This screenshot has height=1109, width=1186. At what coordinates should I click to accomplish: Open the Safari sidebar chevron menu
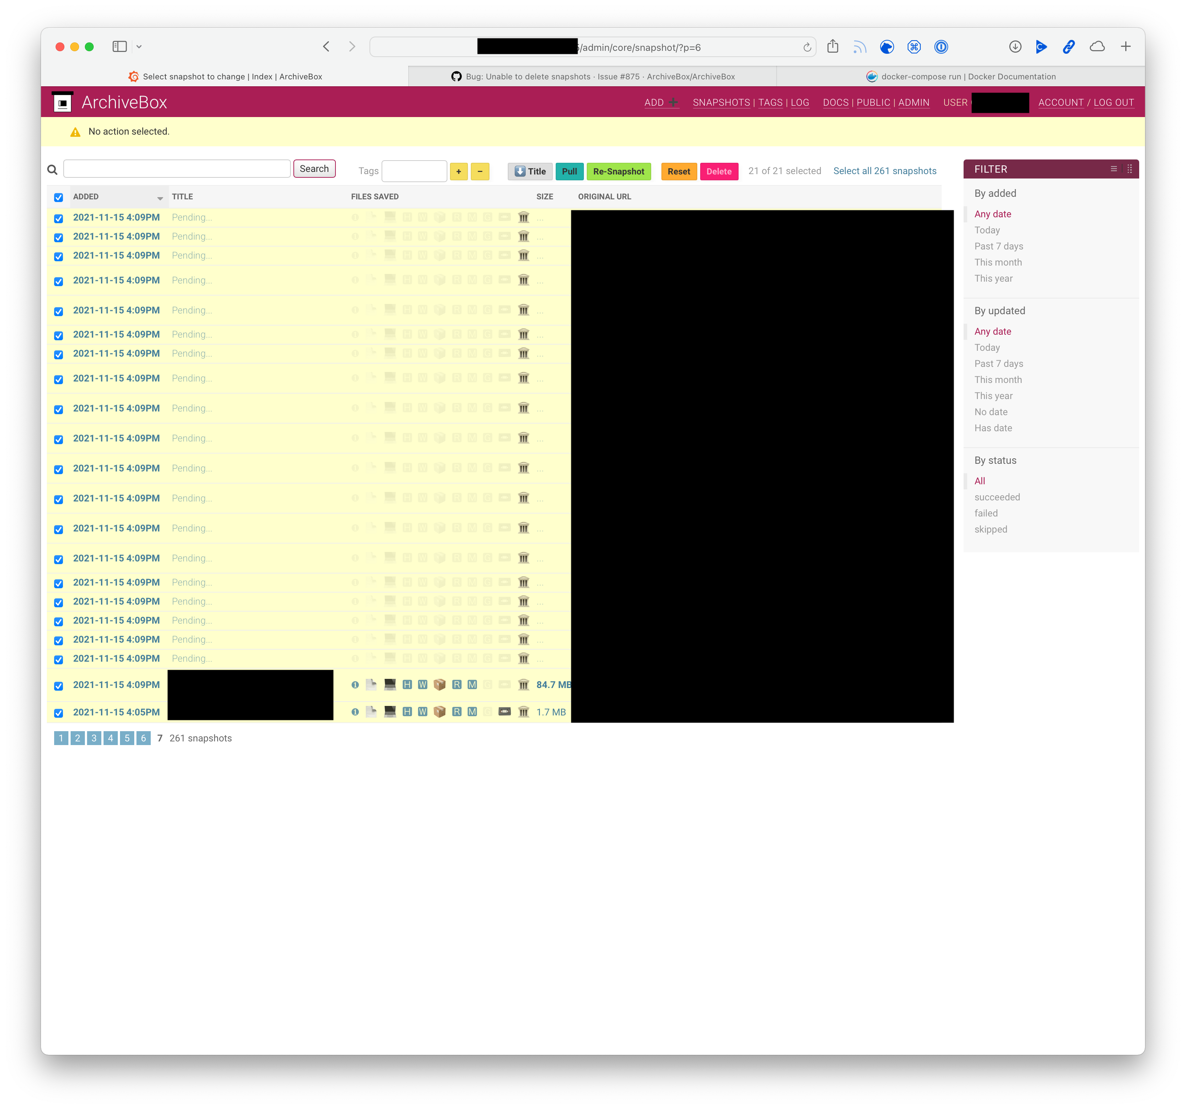pyautogui.click(x=139, y=46)
